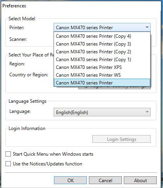
Task: Pick Canon MX470 series Printer (Copy 1)
Action: [x=102, y=60]
